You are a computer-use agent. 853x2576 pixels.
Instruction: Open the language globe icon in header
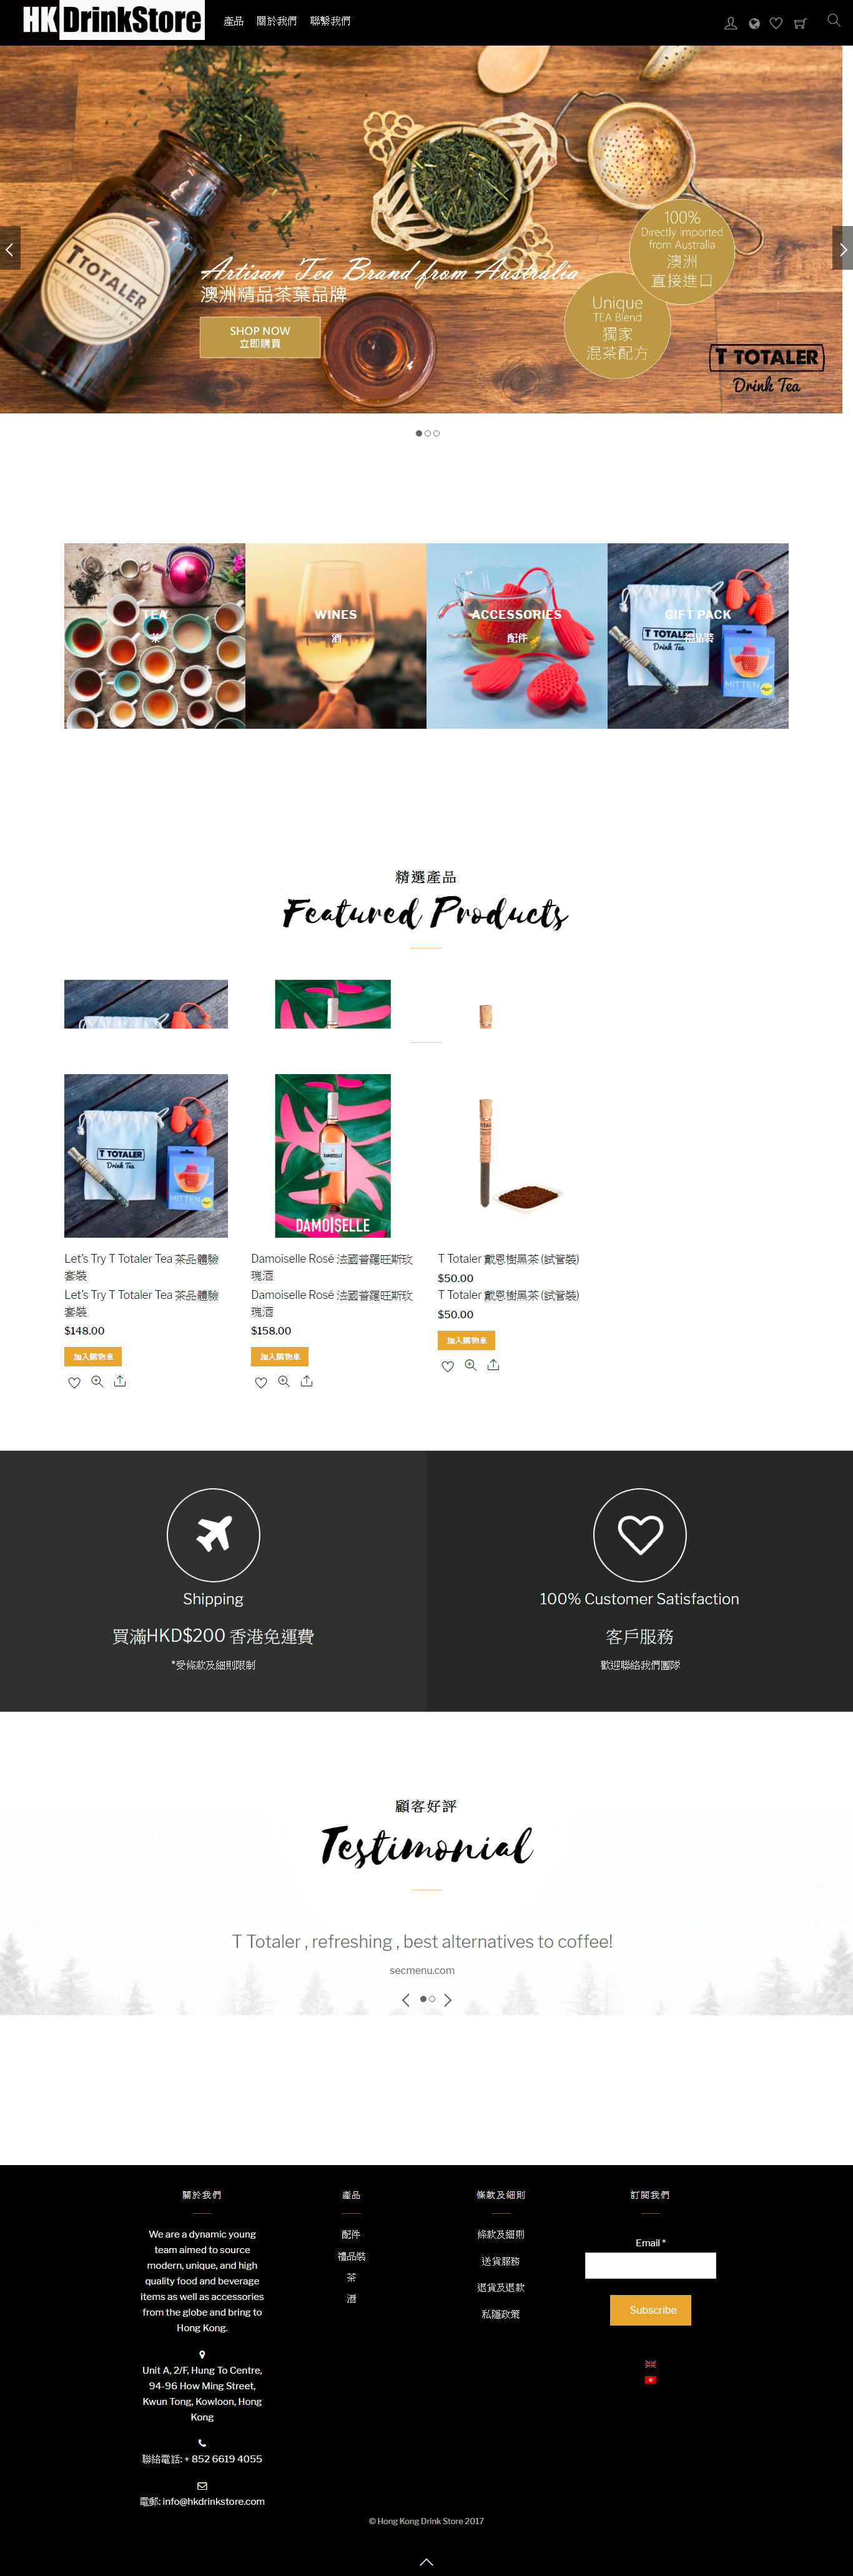(754, 23)
